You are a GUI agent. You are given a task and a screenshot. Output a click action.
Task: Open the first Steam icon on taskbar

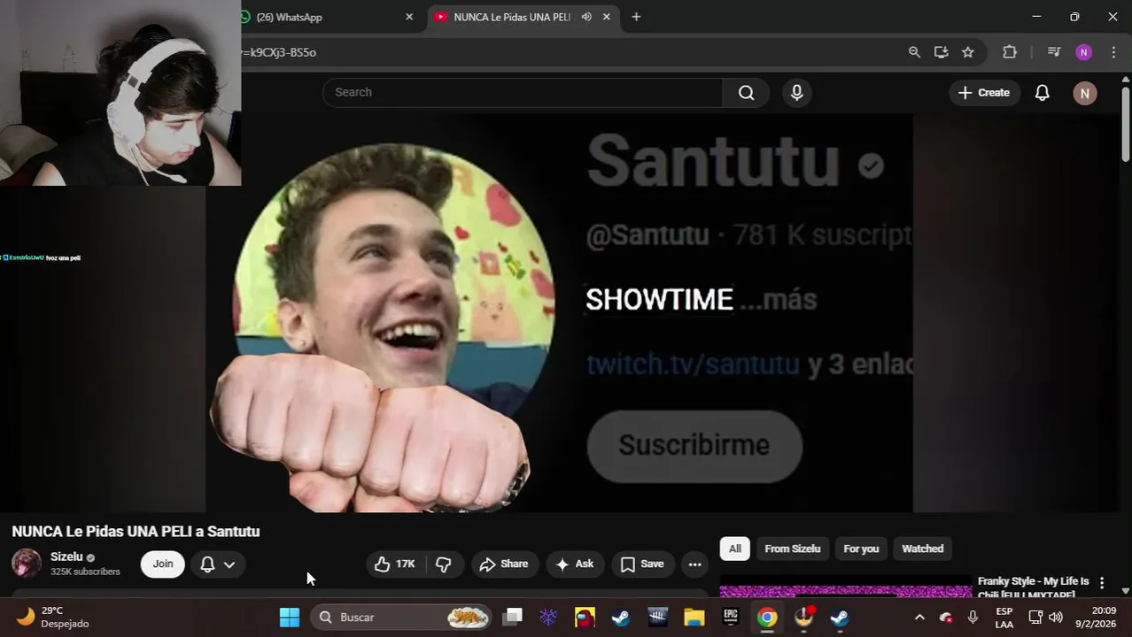click(622, 618)
